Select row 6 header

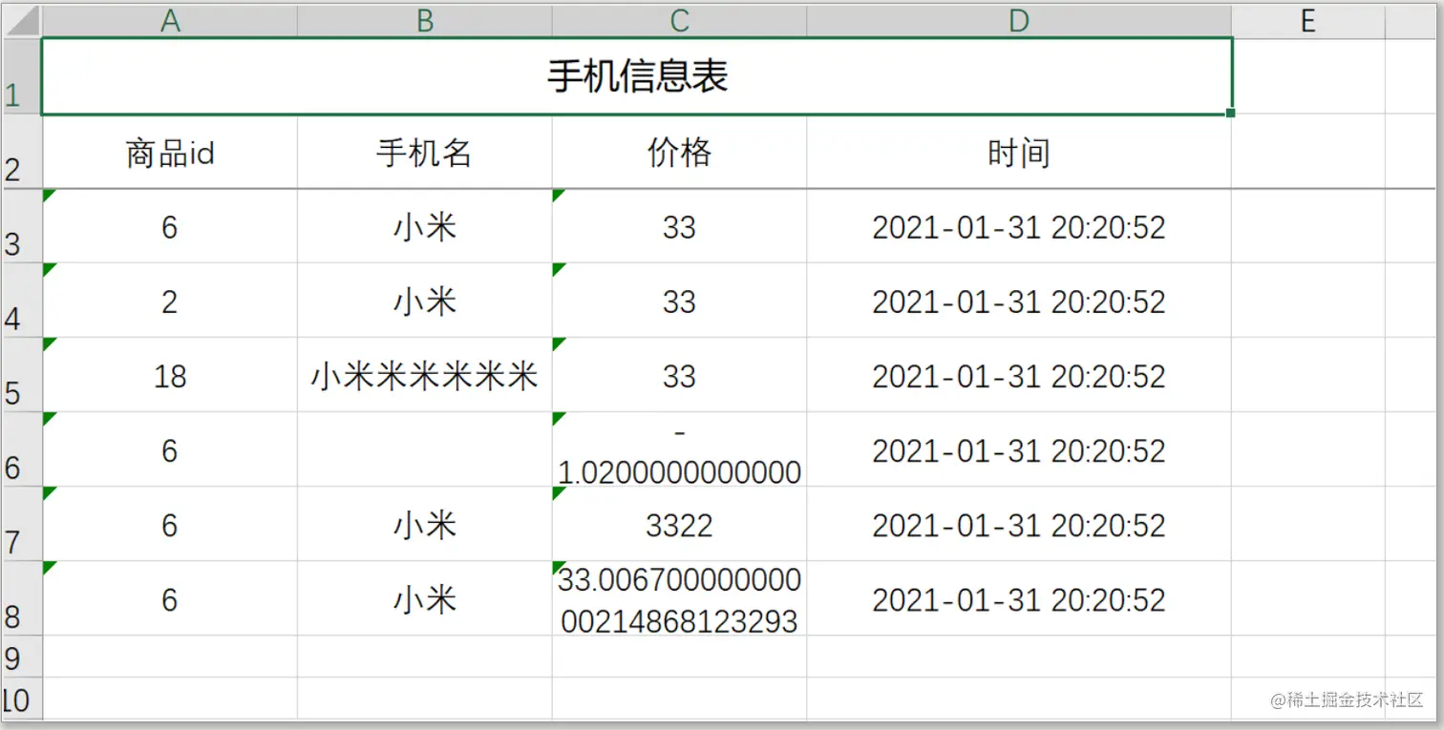point(22,449)
